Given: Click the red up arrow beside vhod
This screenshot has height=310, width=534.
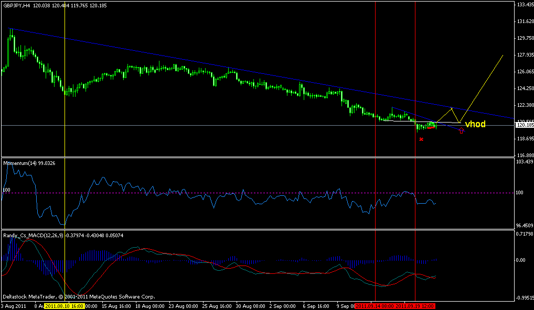Looking at the screenshot, I should pyautogui.click(x=461, y=130).
